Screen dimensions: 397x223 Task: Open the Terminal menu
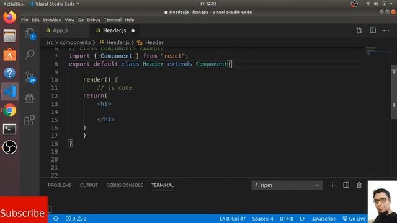coord(113,20)
